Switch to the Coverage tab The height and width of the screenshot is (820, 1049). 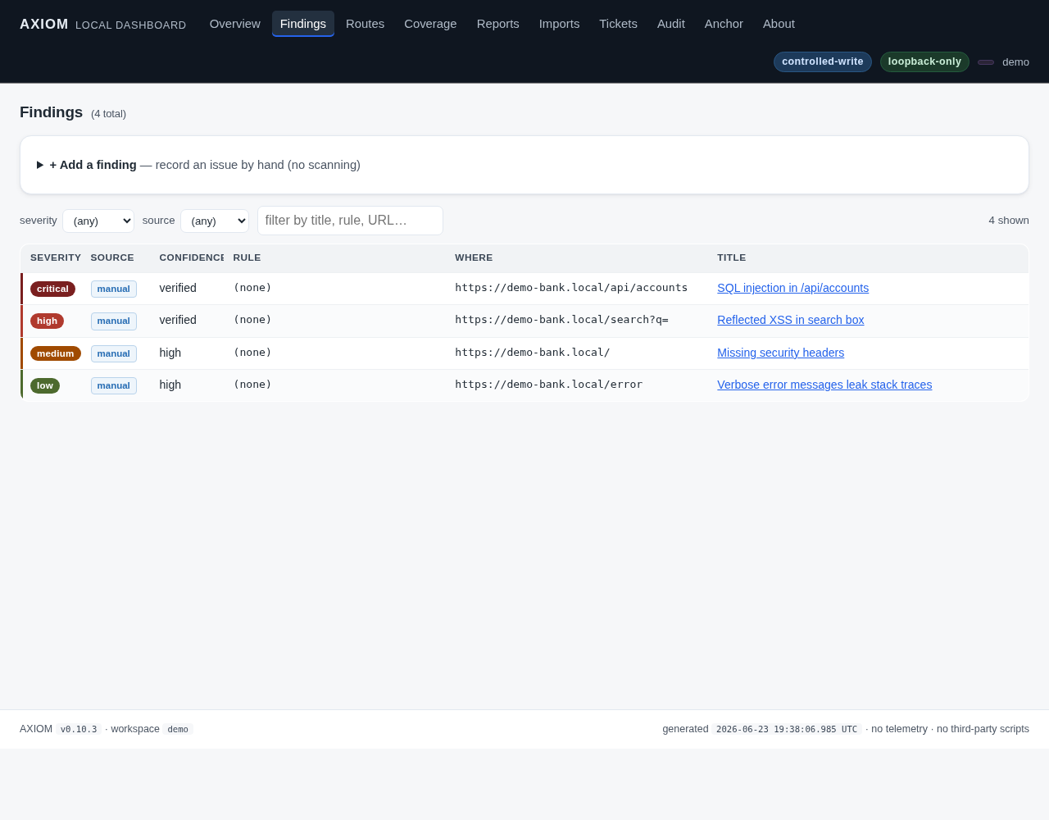430,24
